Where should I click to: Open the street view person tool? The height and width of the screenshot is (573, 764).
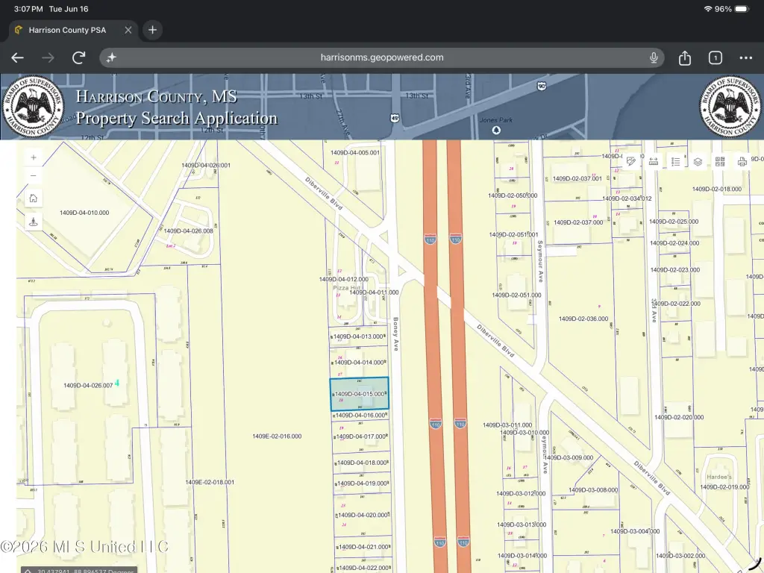click(x=33, y=222)
